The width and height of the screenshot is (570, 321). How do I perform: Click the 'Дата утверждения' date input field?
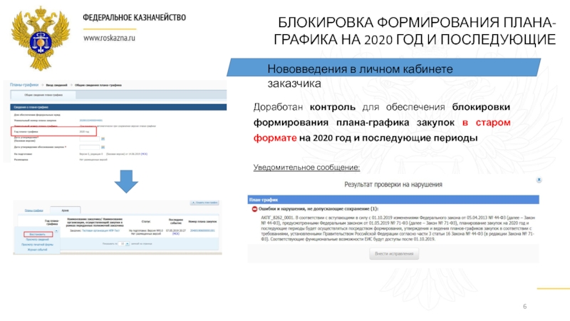click(x=90, y=138)
